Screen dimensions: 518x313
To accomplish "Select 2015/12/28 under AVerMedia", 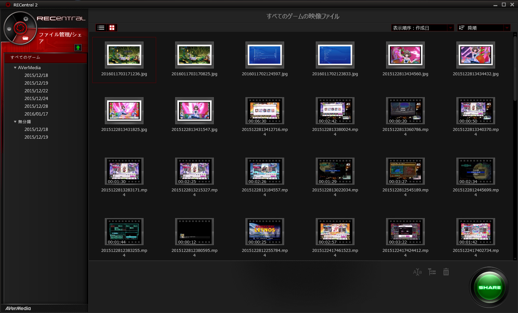I will tap(36, 106).
